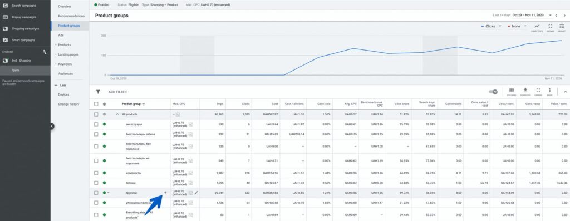Open the More options menu above the table
The height and width of the screenshot is (221, 570).
(549, 91)
